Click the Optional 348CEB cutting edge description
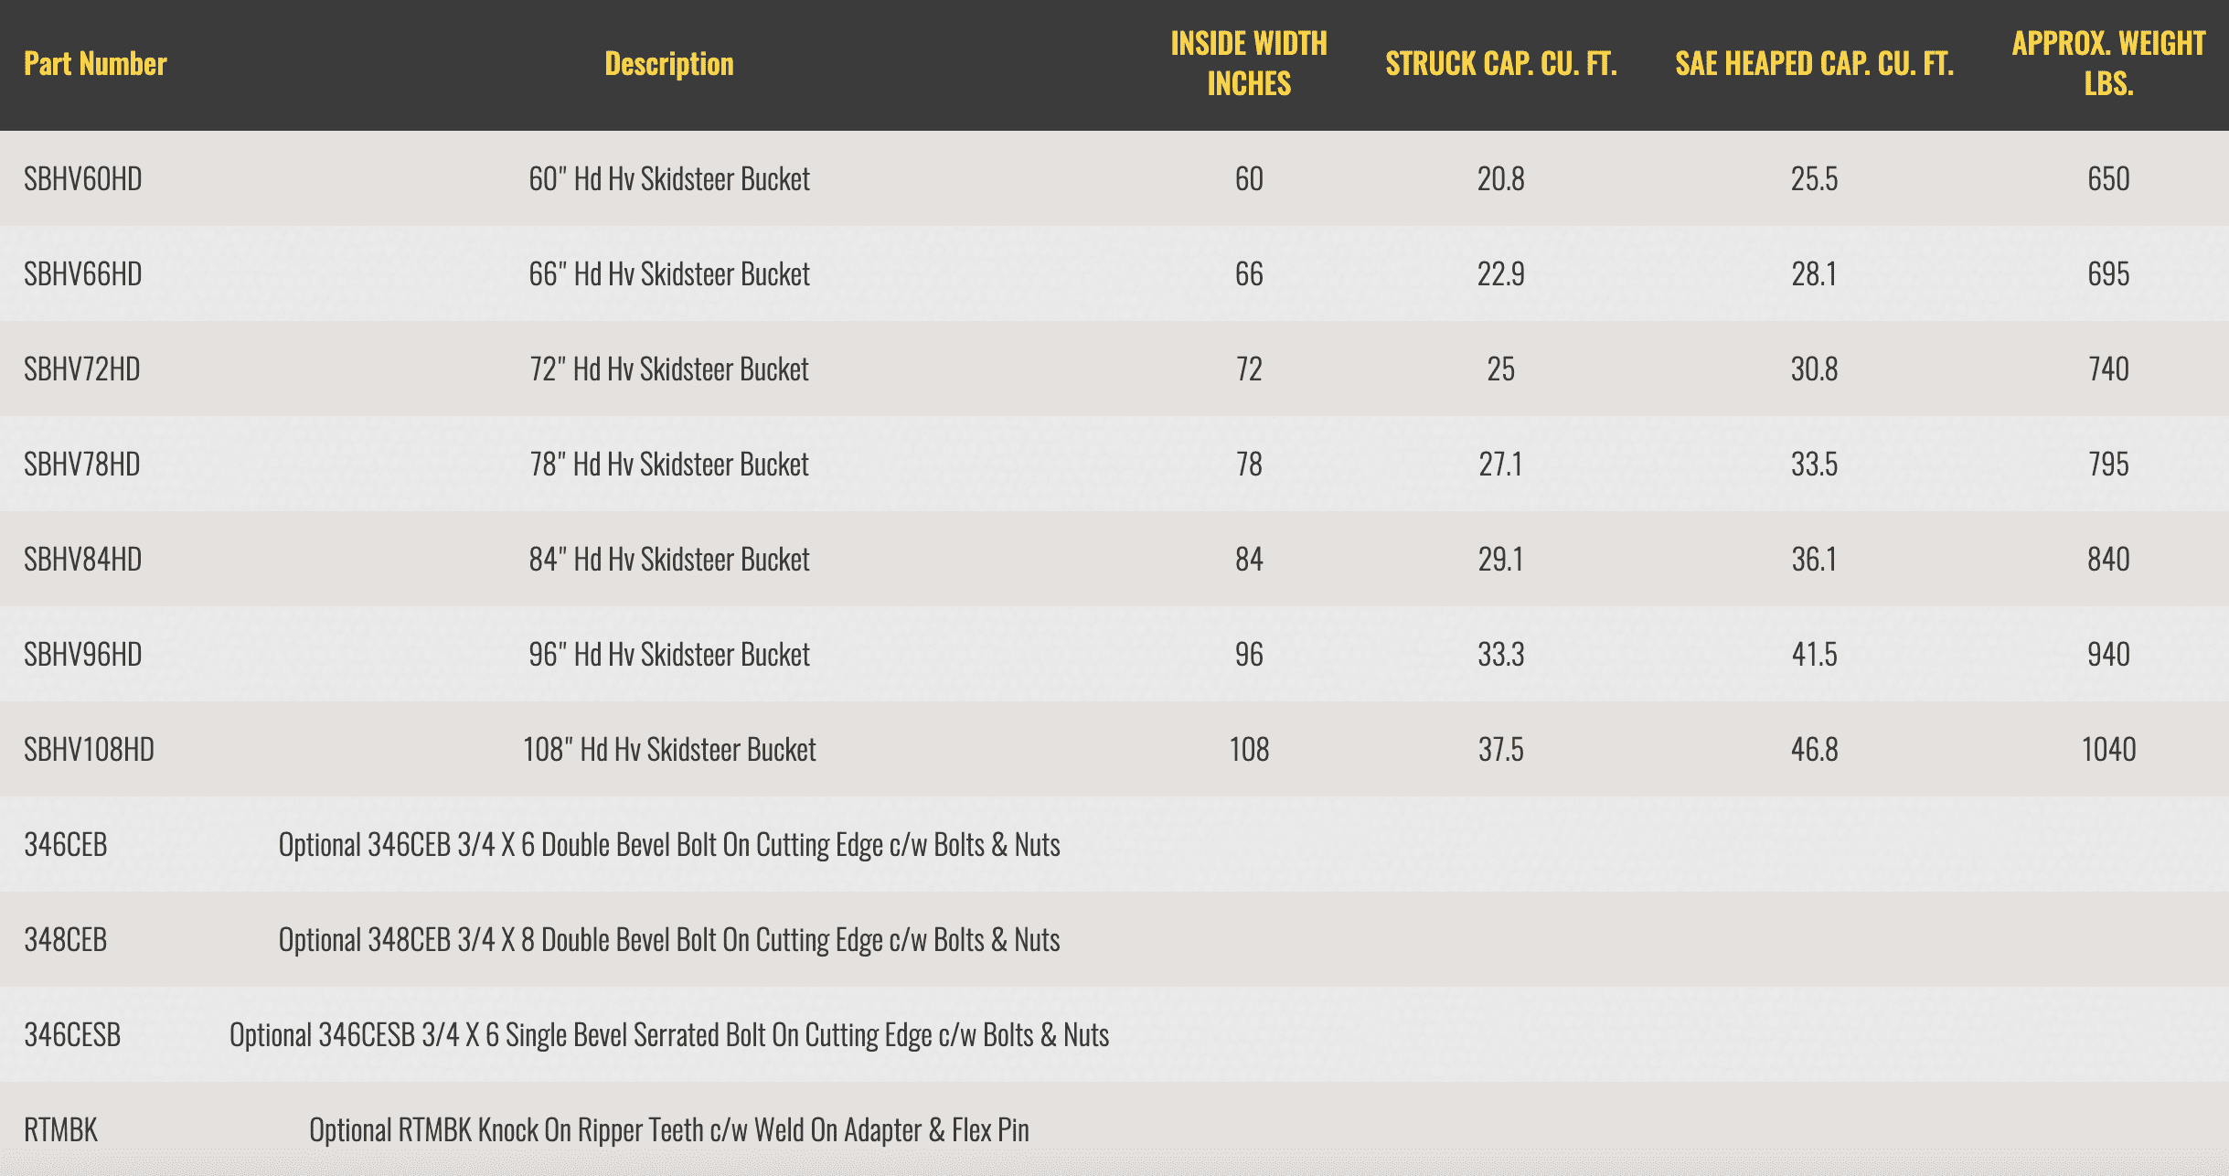The width and height of the screenshot is (2229, 1176). (x=669, y=940)
